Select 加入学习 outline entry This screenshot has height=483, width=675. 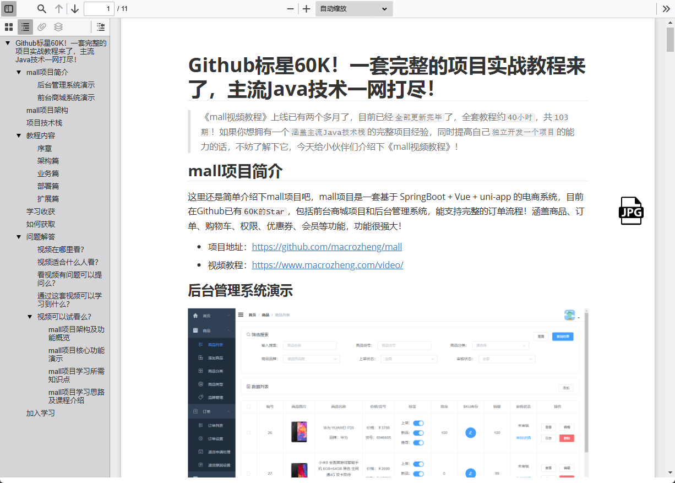[41, 413]
